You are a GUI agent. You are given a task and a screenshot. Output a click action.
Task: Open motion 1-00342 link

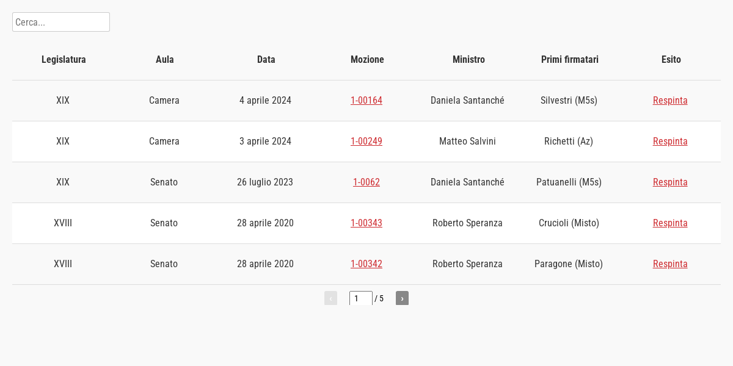click(366, 264)
